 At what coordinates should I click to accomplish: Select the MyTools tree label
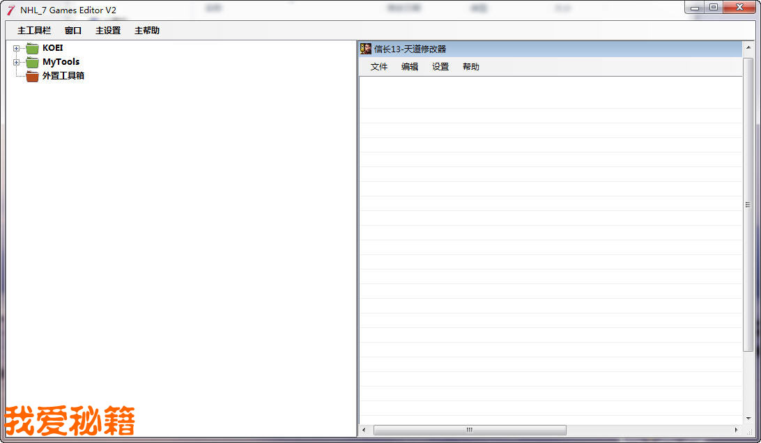(61, 62)
